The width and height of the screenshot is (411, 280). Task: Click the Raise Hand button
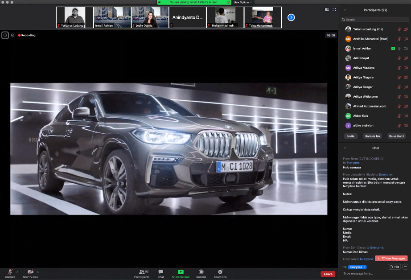396,136
